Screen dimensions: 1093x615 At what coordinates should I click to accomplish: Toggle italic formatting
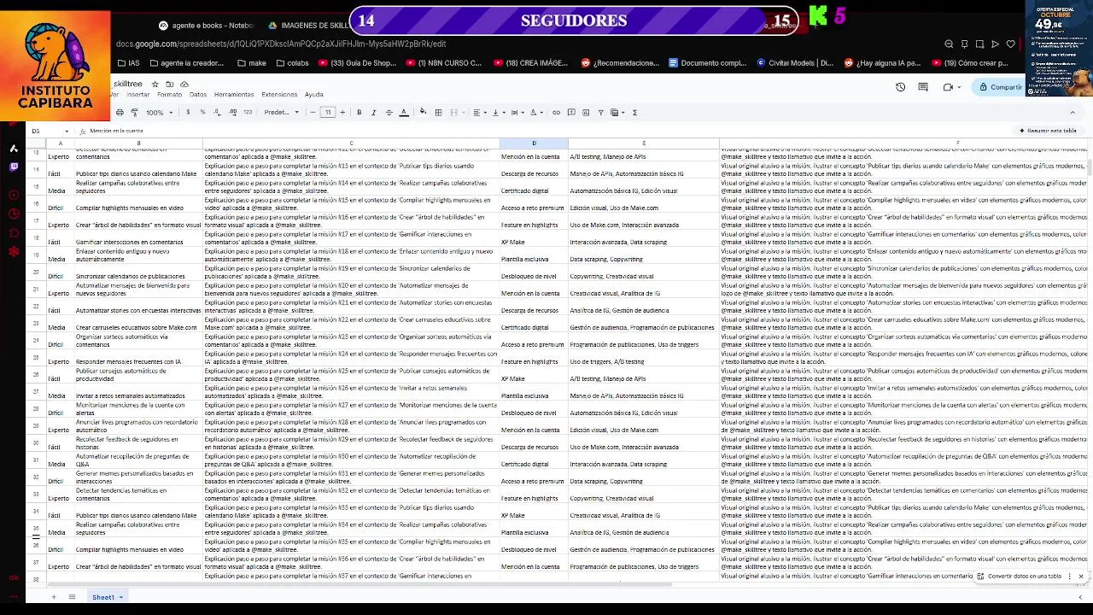tap(373, 113)
